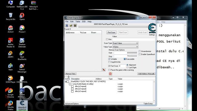The width and height of the screenshot is (197, 111).
Task: Enable the Unrandomizer checkbox
Action: click(x=140, y=51)
